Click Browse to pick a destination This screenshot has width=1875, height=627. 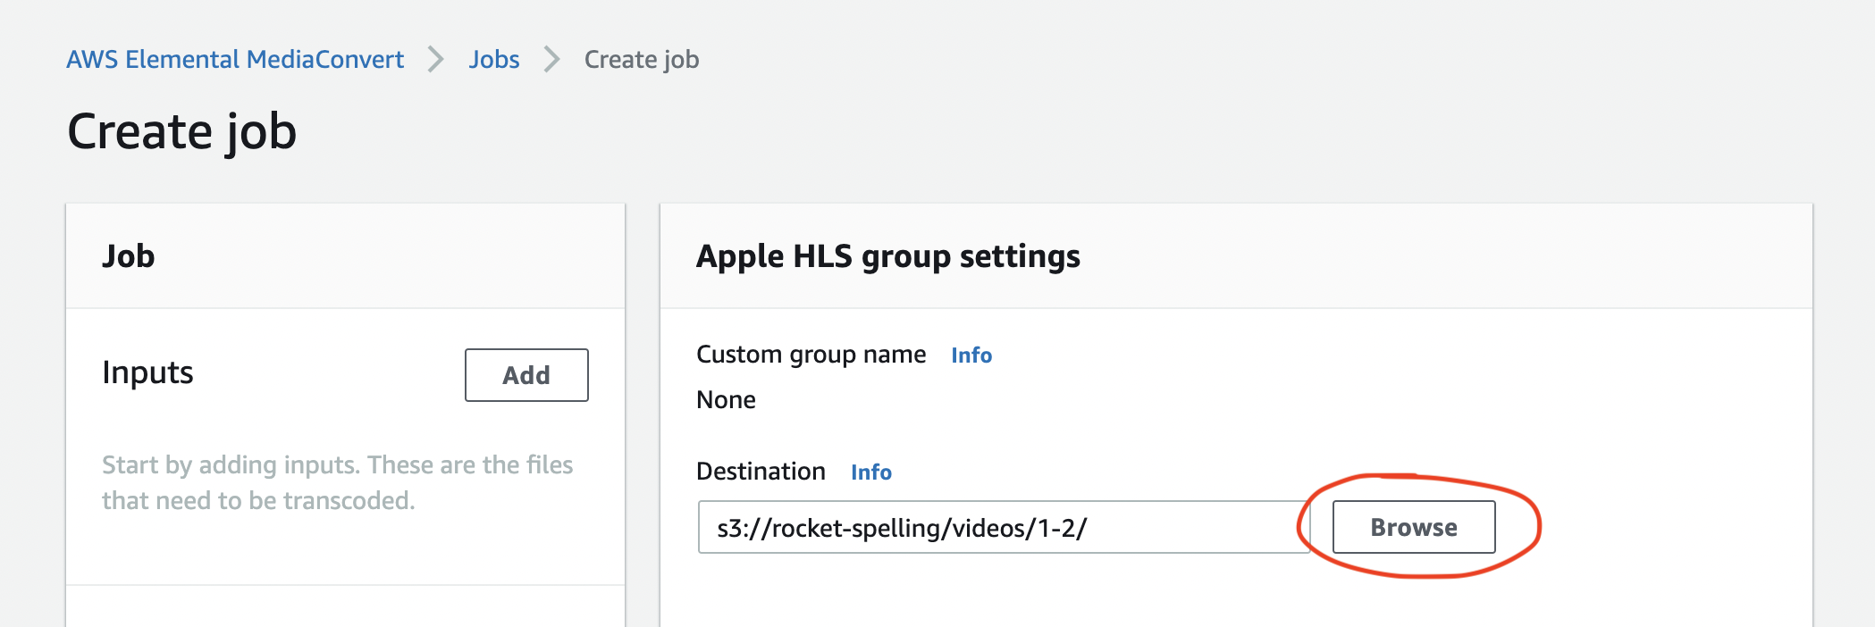tap(1413, 527)
